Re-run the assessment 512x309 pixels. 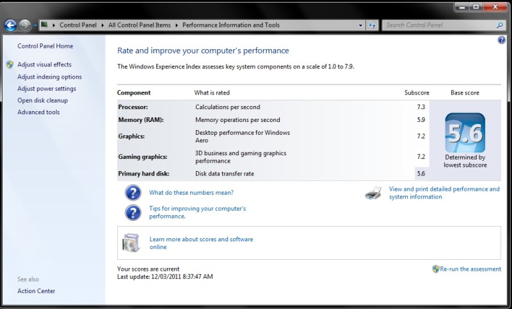coord(470,269)
